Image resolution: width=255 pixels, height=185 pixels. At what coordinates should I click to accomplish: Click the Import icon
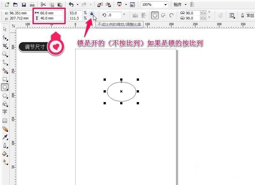[x=100, y=4]
